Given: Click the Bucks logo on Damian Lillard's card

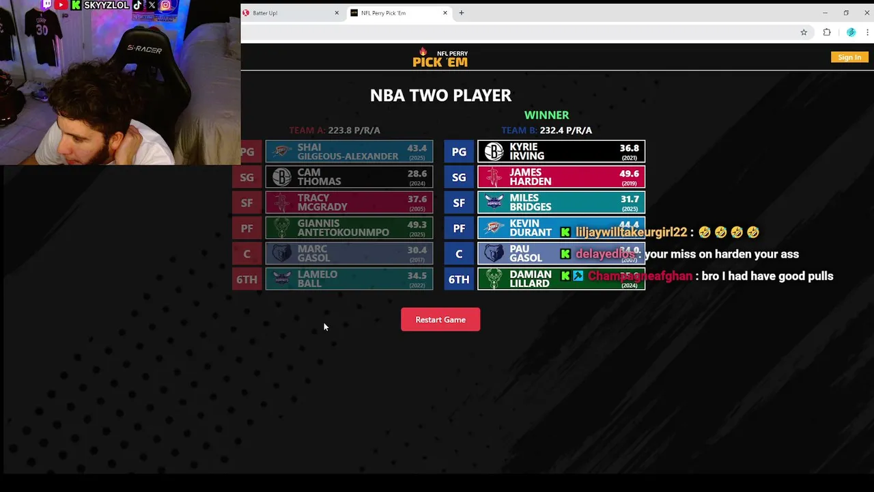Looking at the screenshot, I should click(494, 279).
